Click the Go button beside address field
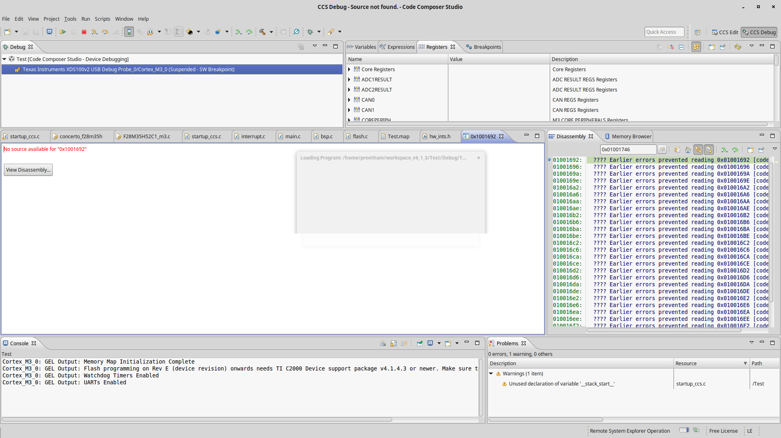The image size is (781, 438). 662,150
